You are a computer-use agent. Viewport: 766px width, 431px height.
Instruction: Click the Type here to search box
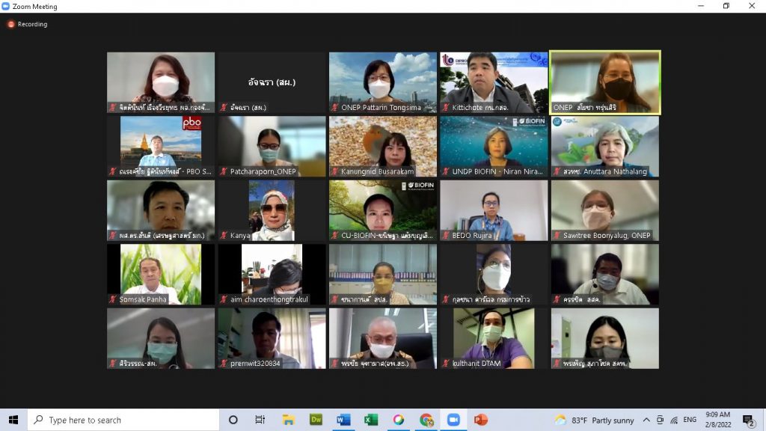click(x=123, y=420)
